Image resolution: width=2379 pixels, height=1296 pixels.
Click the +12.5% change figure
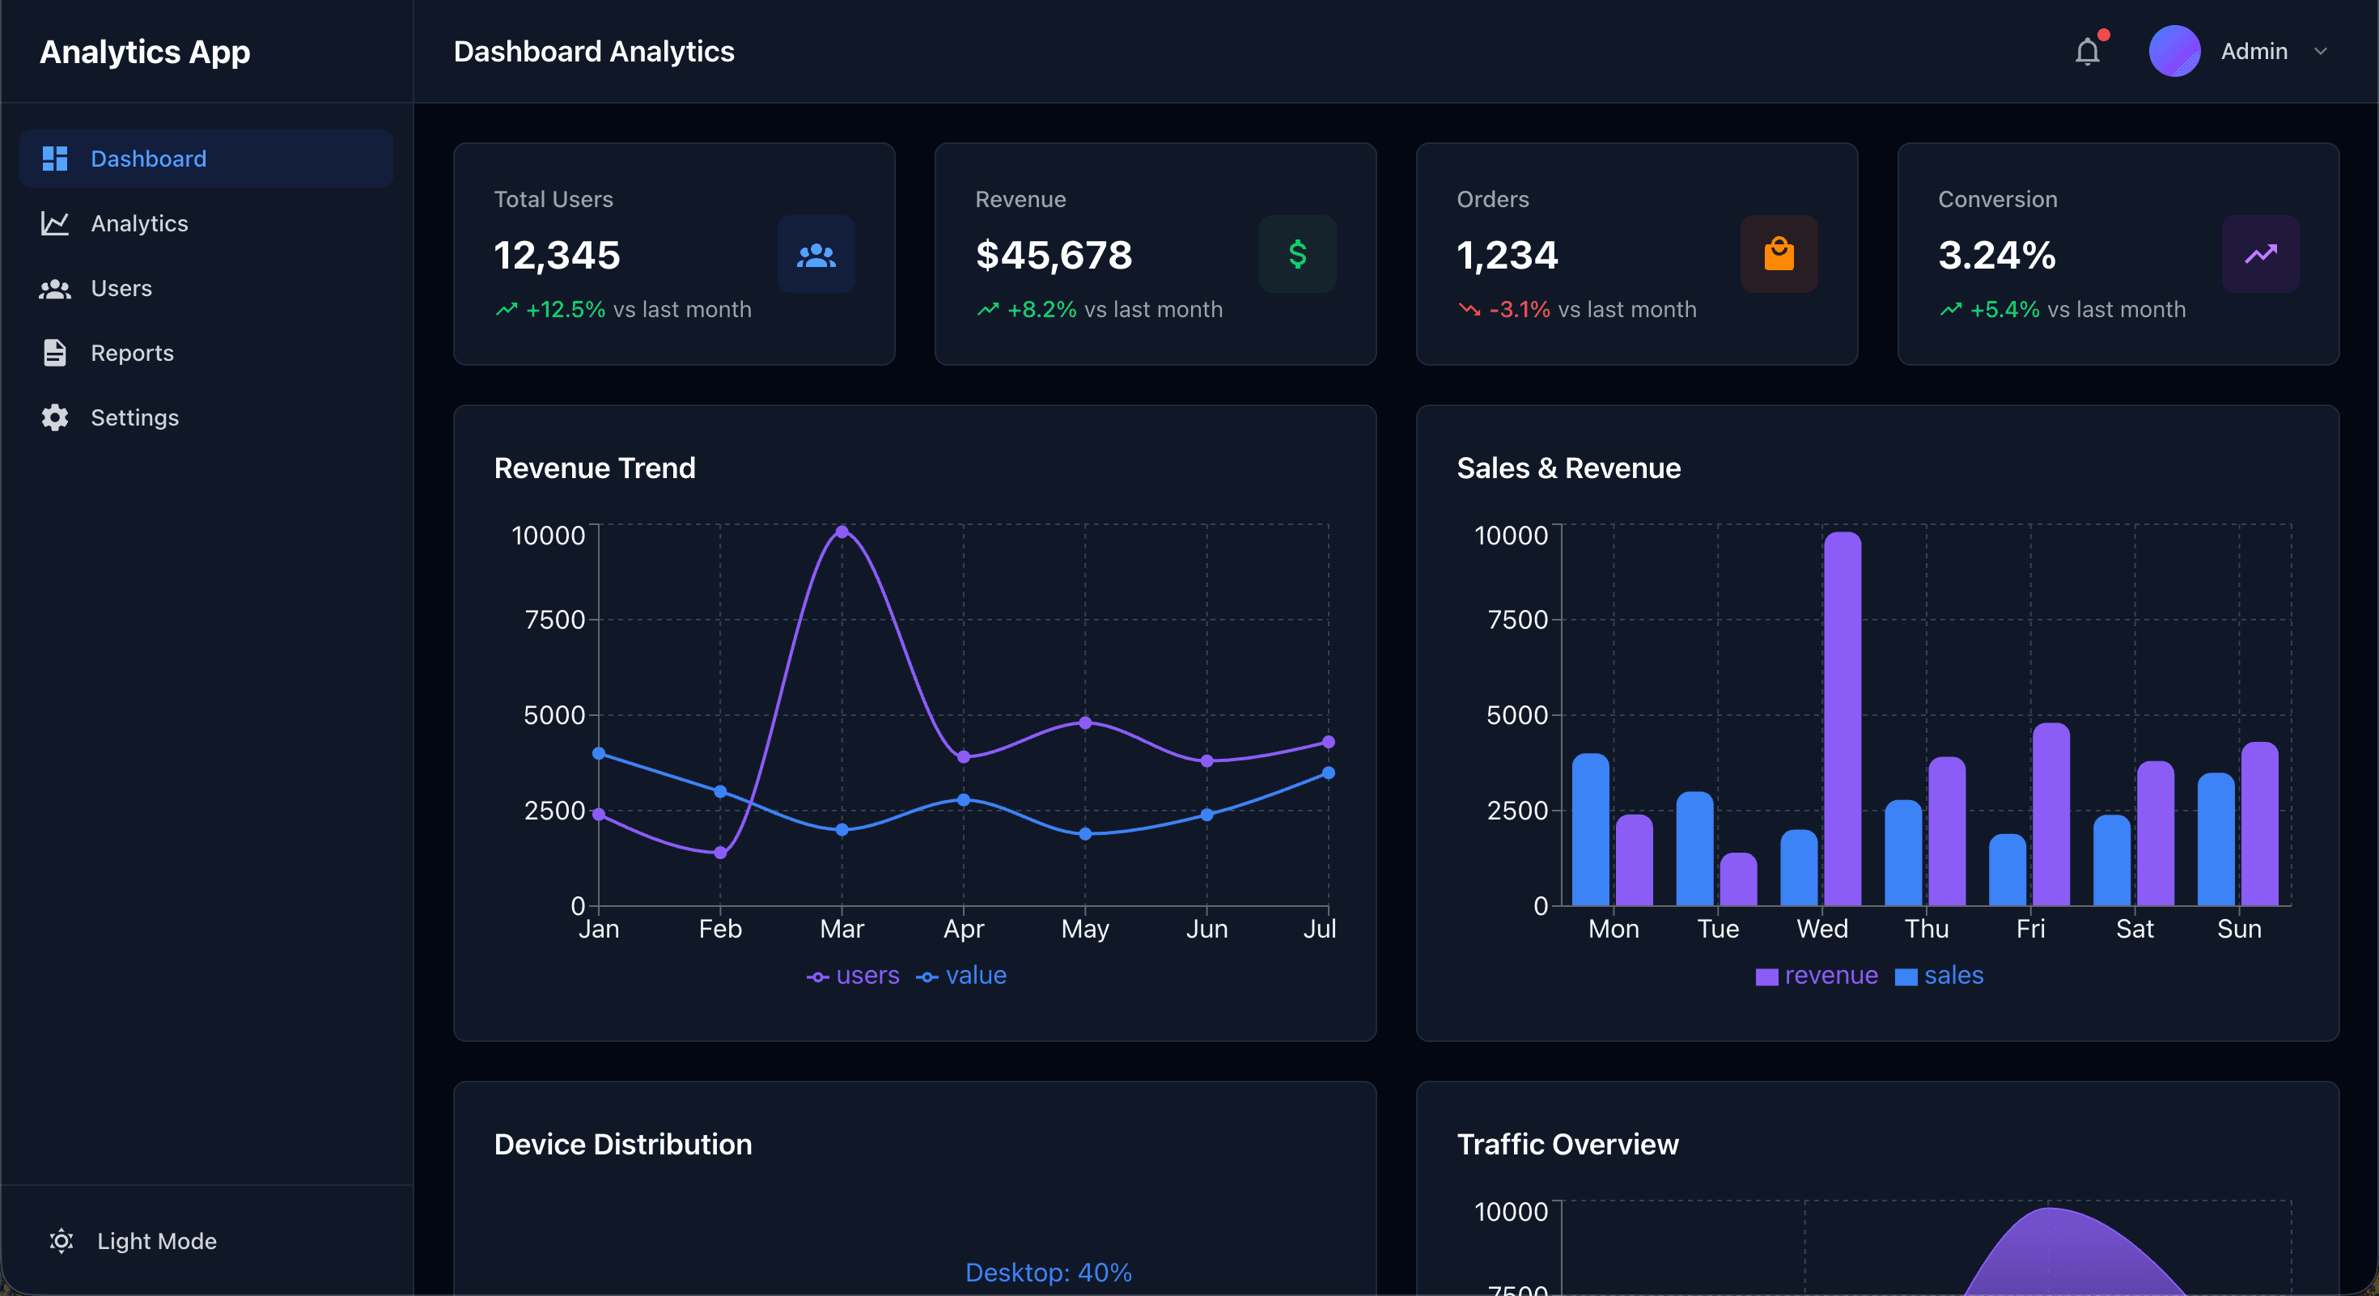[565, 309]
